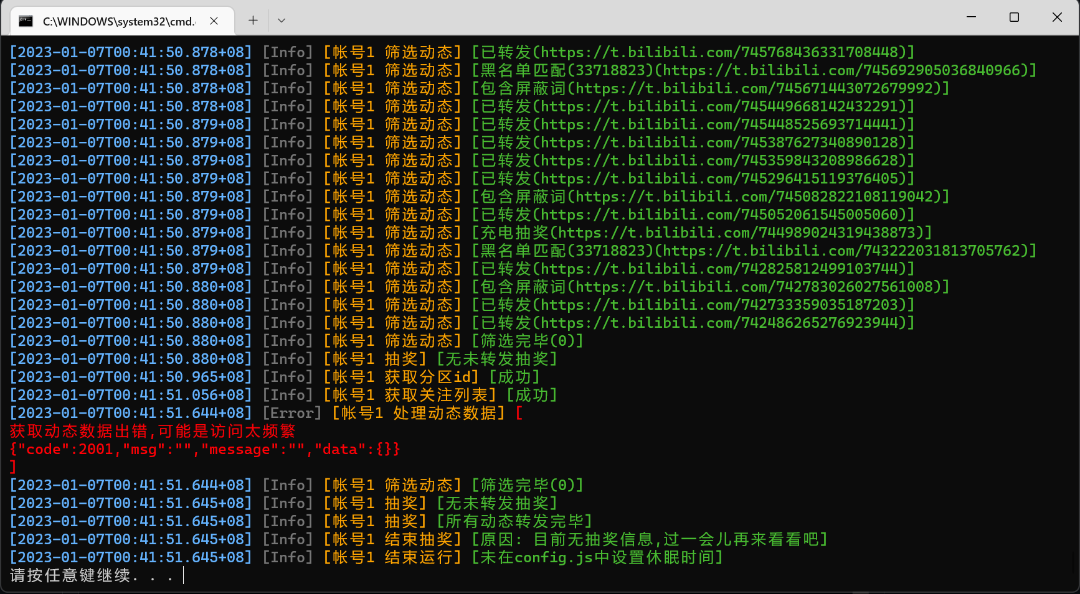
Task: Click the blinking cursor after 请按任意键继续
Action: click(x=183, y=575)
